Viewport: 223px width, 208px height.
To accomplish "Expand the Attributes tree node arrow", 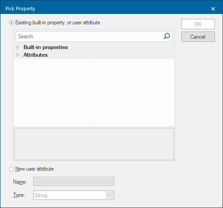I will (x=18, y=55).
